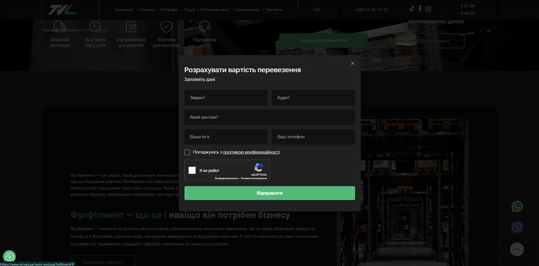Focus the Ваш телефон field
This screenshot has height=266, width=539.
pos(313,137)
